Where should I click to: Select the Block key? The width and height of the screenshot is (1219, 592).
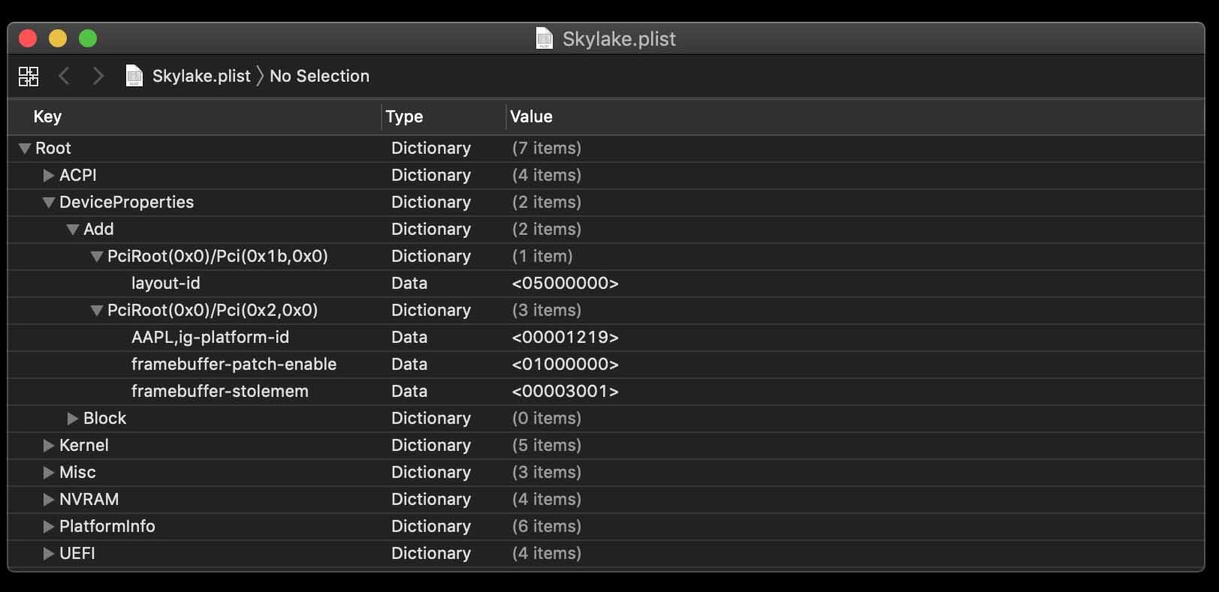[104, 418]
